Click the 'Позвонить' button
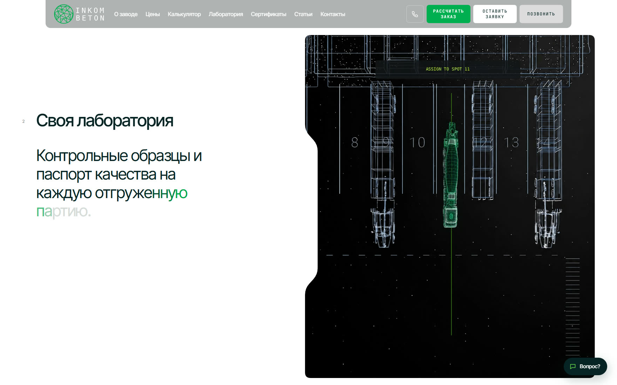The image size is (617, 385). pyautogui.click(x=541, y=14)
